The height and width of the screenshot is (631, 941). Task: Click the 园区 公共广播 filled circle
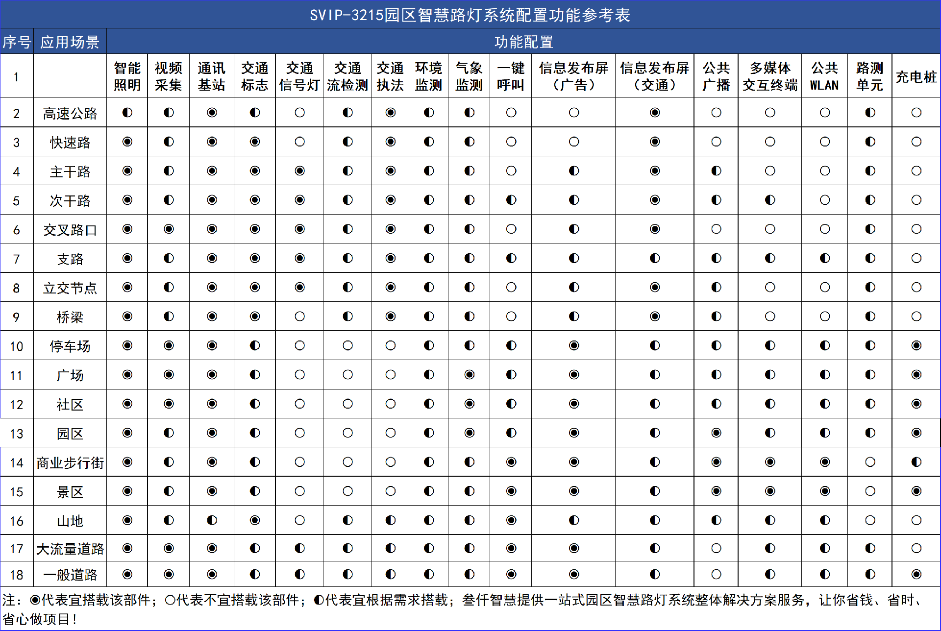[717, 433]
